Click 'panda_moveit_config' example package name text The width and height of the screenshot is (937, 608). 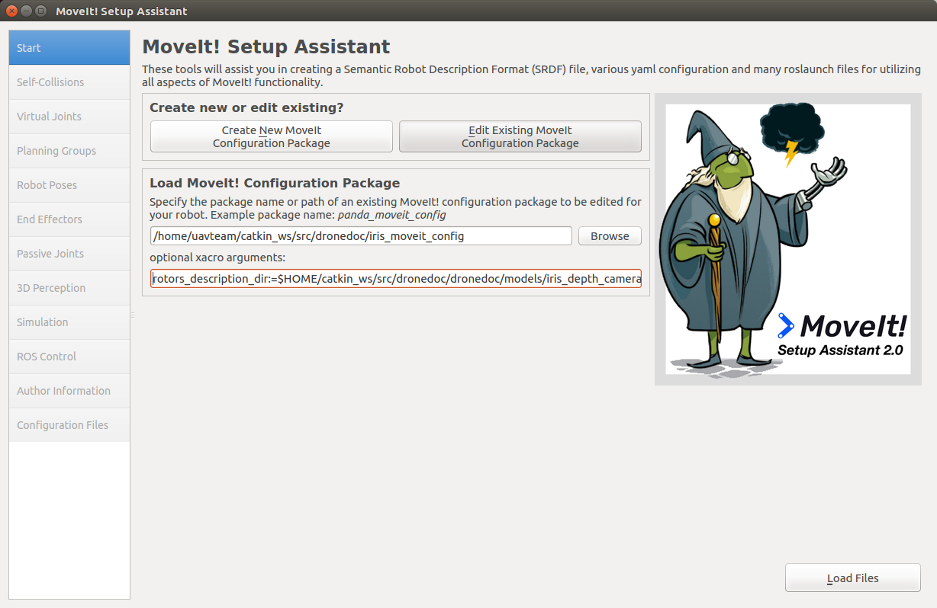tap(392, 215)
